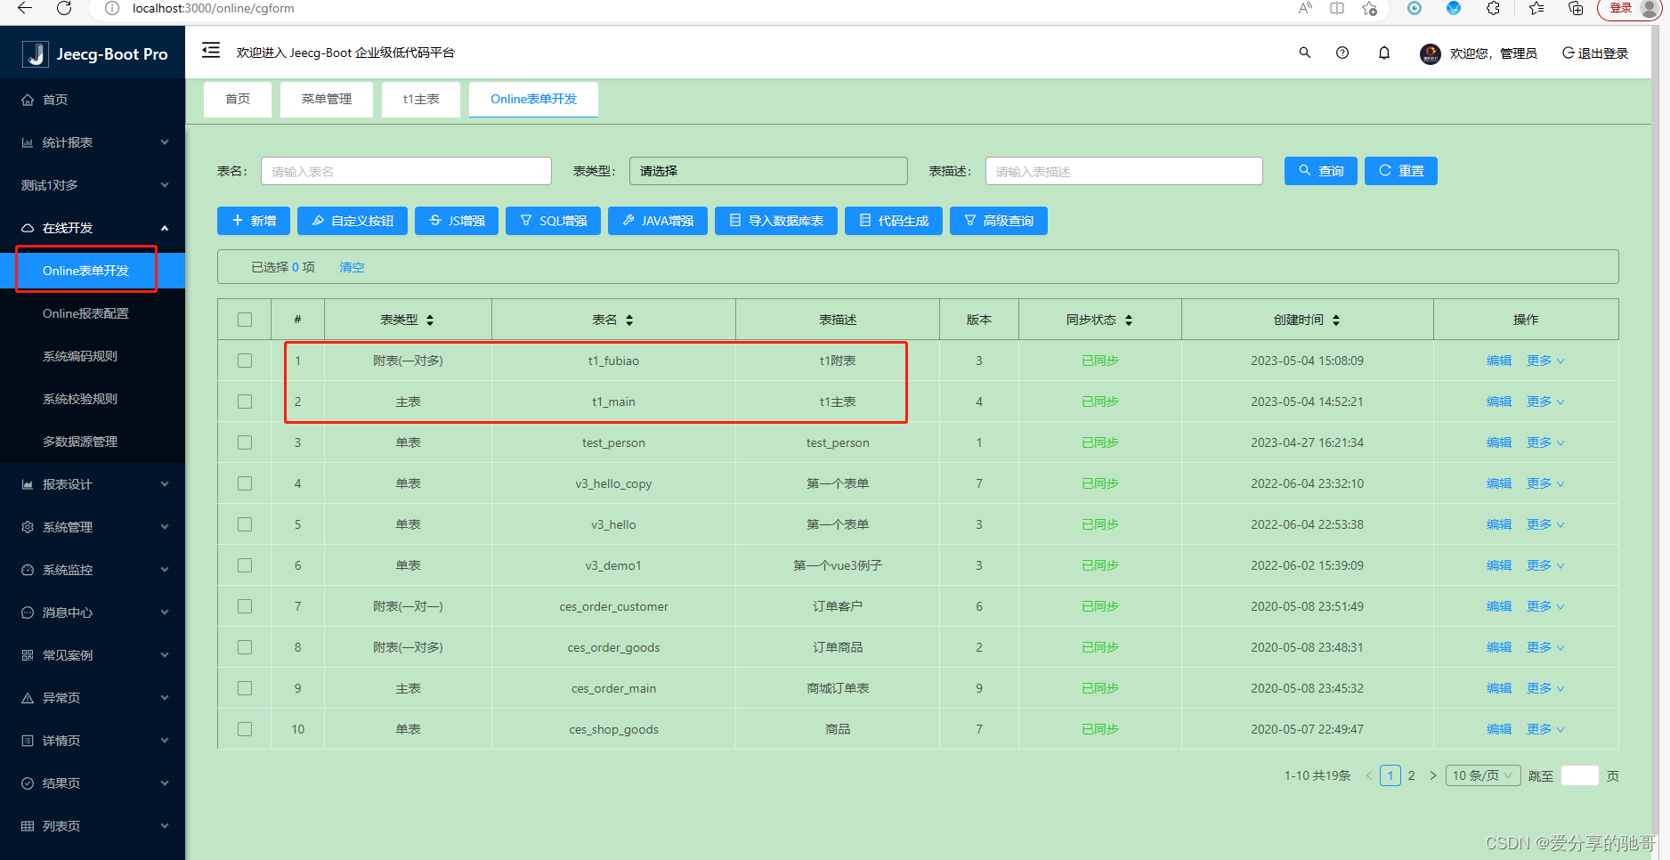1670x860 pixels.
Task: Click the browser read aloud icon
Action: pos(1305,8)
